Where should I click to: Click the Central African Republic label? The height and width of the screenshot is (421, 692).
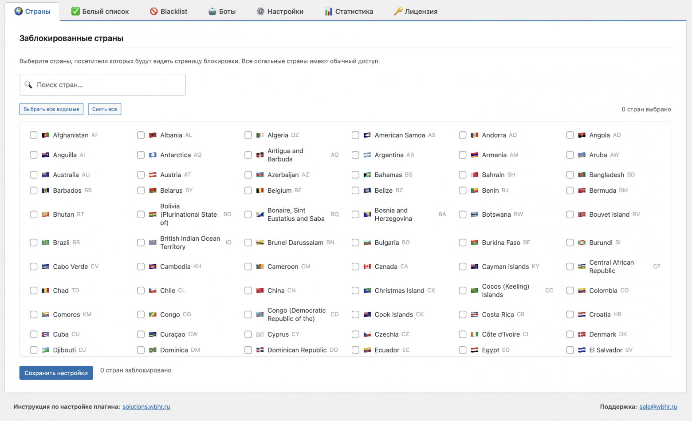point(612,266)
